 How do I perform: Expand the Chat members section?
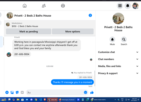[x=118, y=59]
